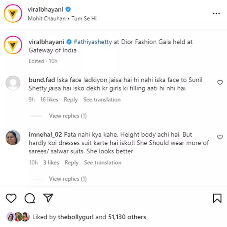Screen dimensions: 227x227
Task: Open thebollygurl profile from likes line
Action: click(x=76, y=217)
